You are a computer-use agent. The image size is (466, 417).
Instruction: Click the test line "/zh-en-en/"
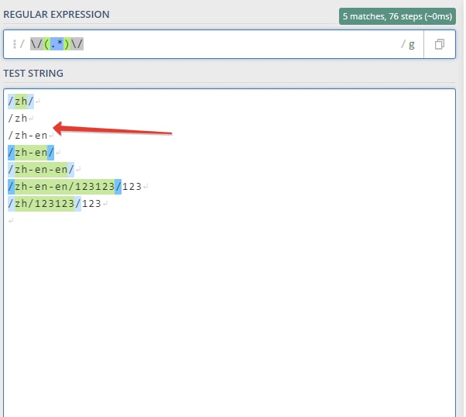tap(41, 170)
